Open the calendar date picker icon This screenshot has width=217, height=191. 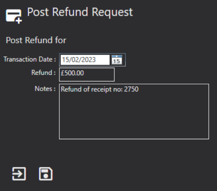(117, 60)
